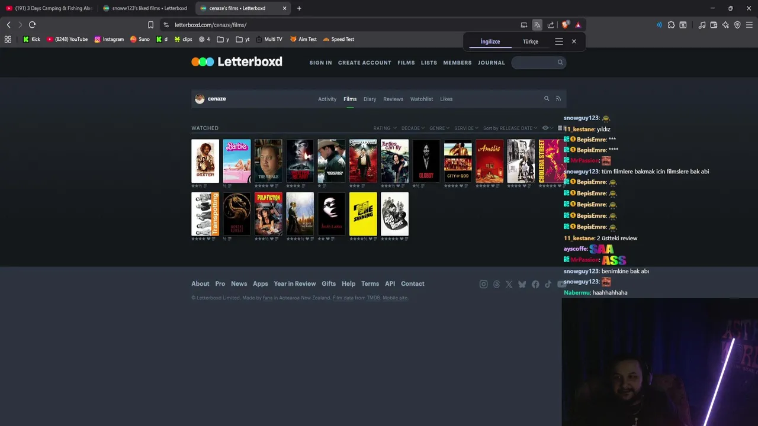Click CREATE ACCOUNT in header
This screenshot has height=426, width=758.
tap(365, 63)
